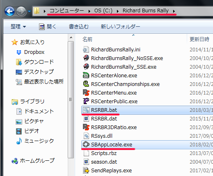This screenshot has height=176, width=213.
Task: Select ライブラリ icon in sidebar
Action: [x=15, y=102]
